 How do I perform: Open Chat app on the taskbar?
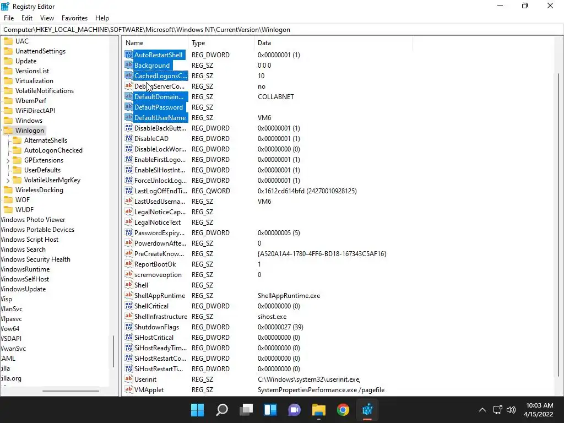tap(294, 410)
